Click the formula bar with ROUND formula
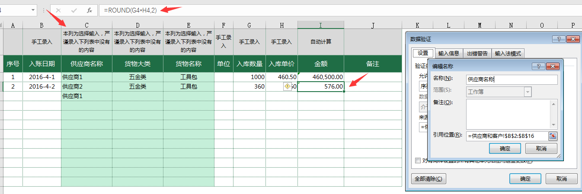Viewport: 582px width, 194px height. pyautogui.click(x=340, y=10)
